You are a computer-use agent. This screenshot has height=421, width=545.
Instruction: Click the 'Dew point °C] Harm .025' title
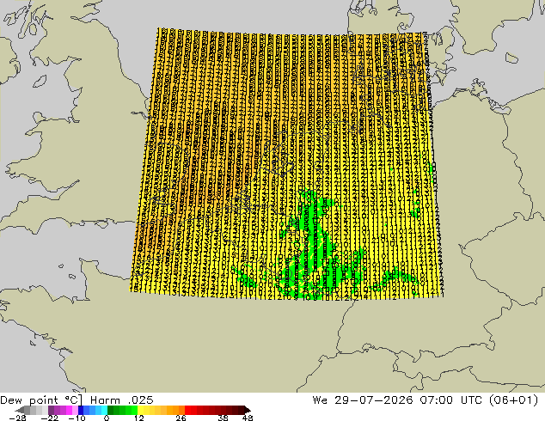77,400
